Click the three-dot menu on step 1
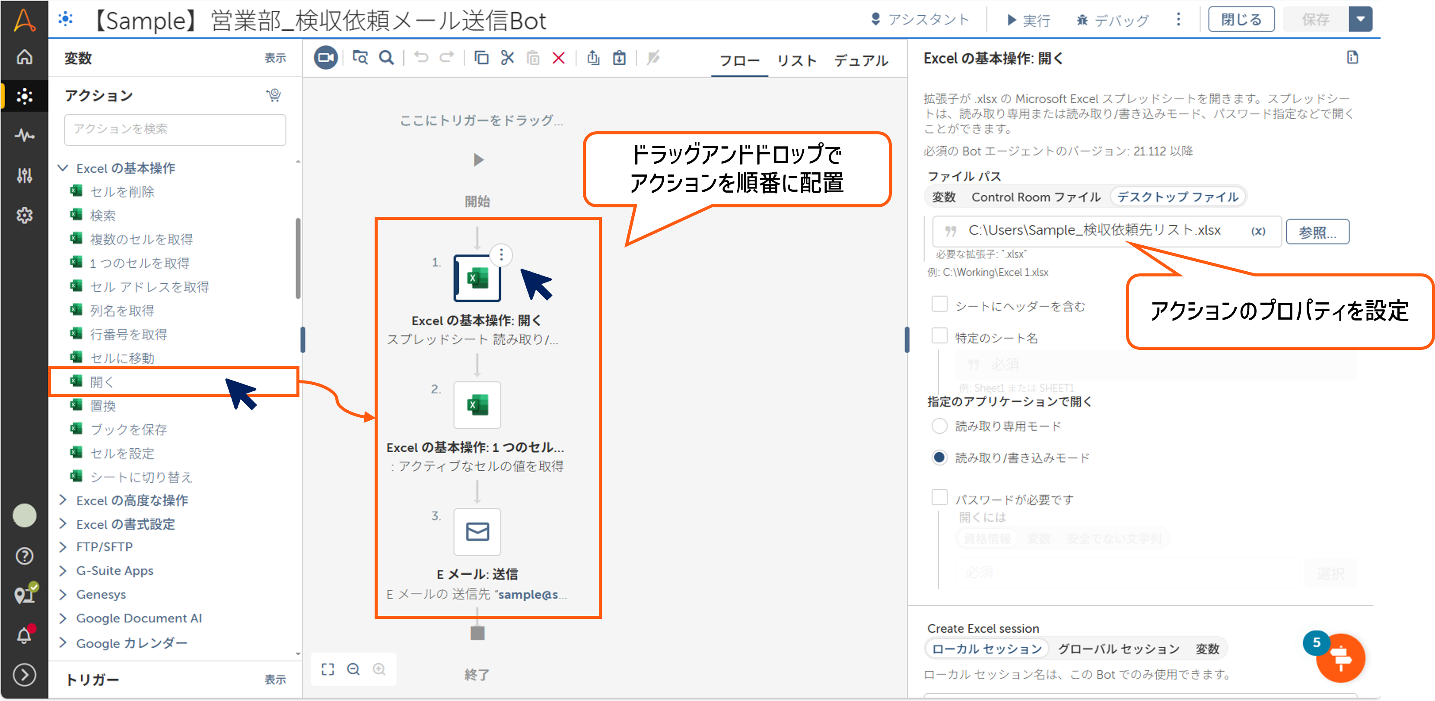The width and height of the screenshot is (1435, 701). (501, 254)
